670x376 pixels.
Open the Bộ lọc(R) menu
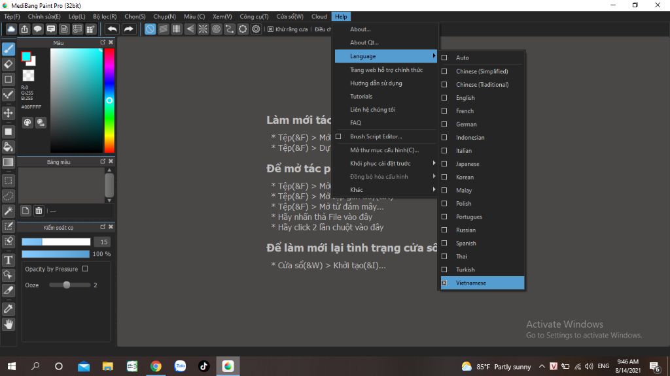pyautogui.click(x=105, y=16)
